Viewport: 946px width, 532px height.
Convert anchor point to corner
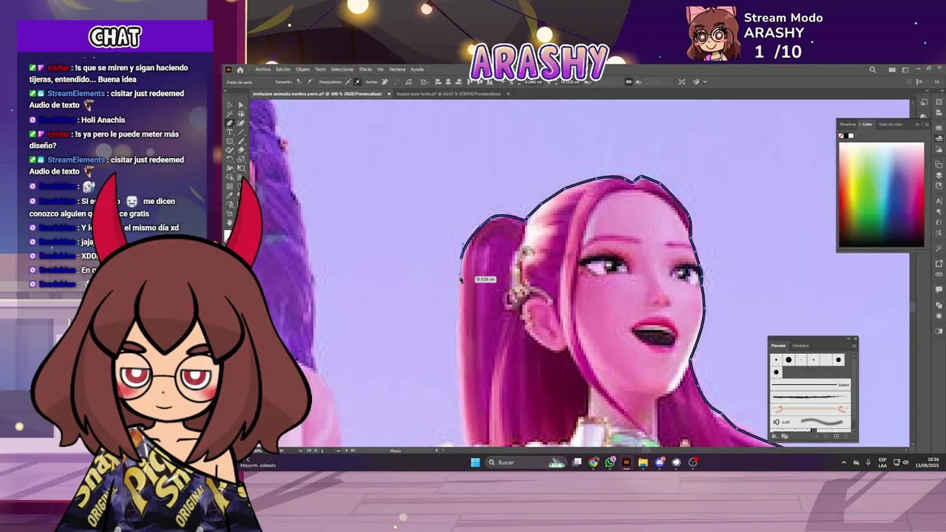click(299, 81)
